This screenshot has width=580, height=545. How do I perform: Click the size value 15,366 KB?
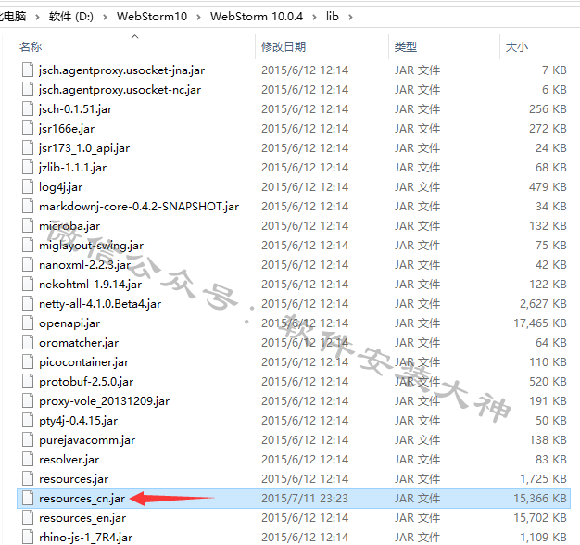[540, 499]
